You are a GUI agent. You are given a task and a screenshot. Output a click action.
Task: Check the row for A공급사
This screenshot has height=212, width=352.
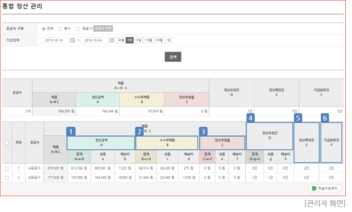tap(7, 168)
